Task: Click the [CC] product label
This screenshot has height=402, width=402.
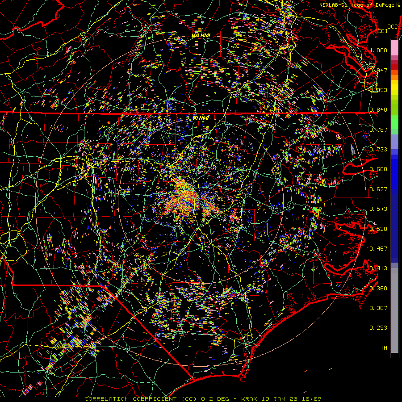Action: [381, 31]
